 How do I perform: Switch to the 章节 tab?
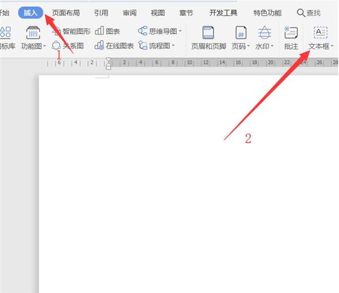186,13
